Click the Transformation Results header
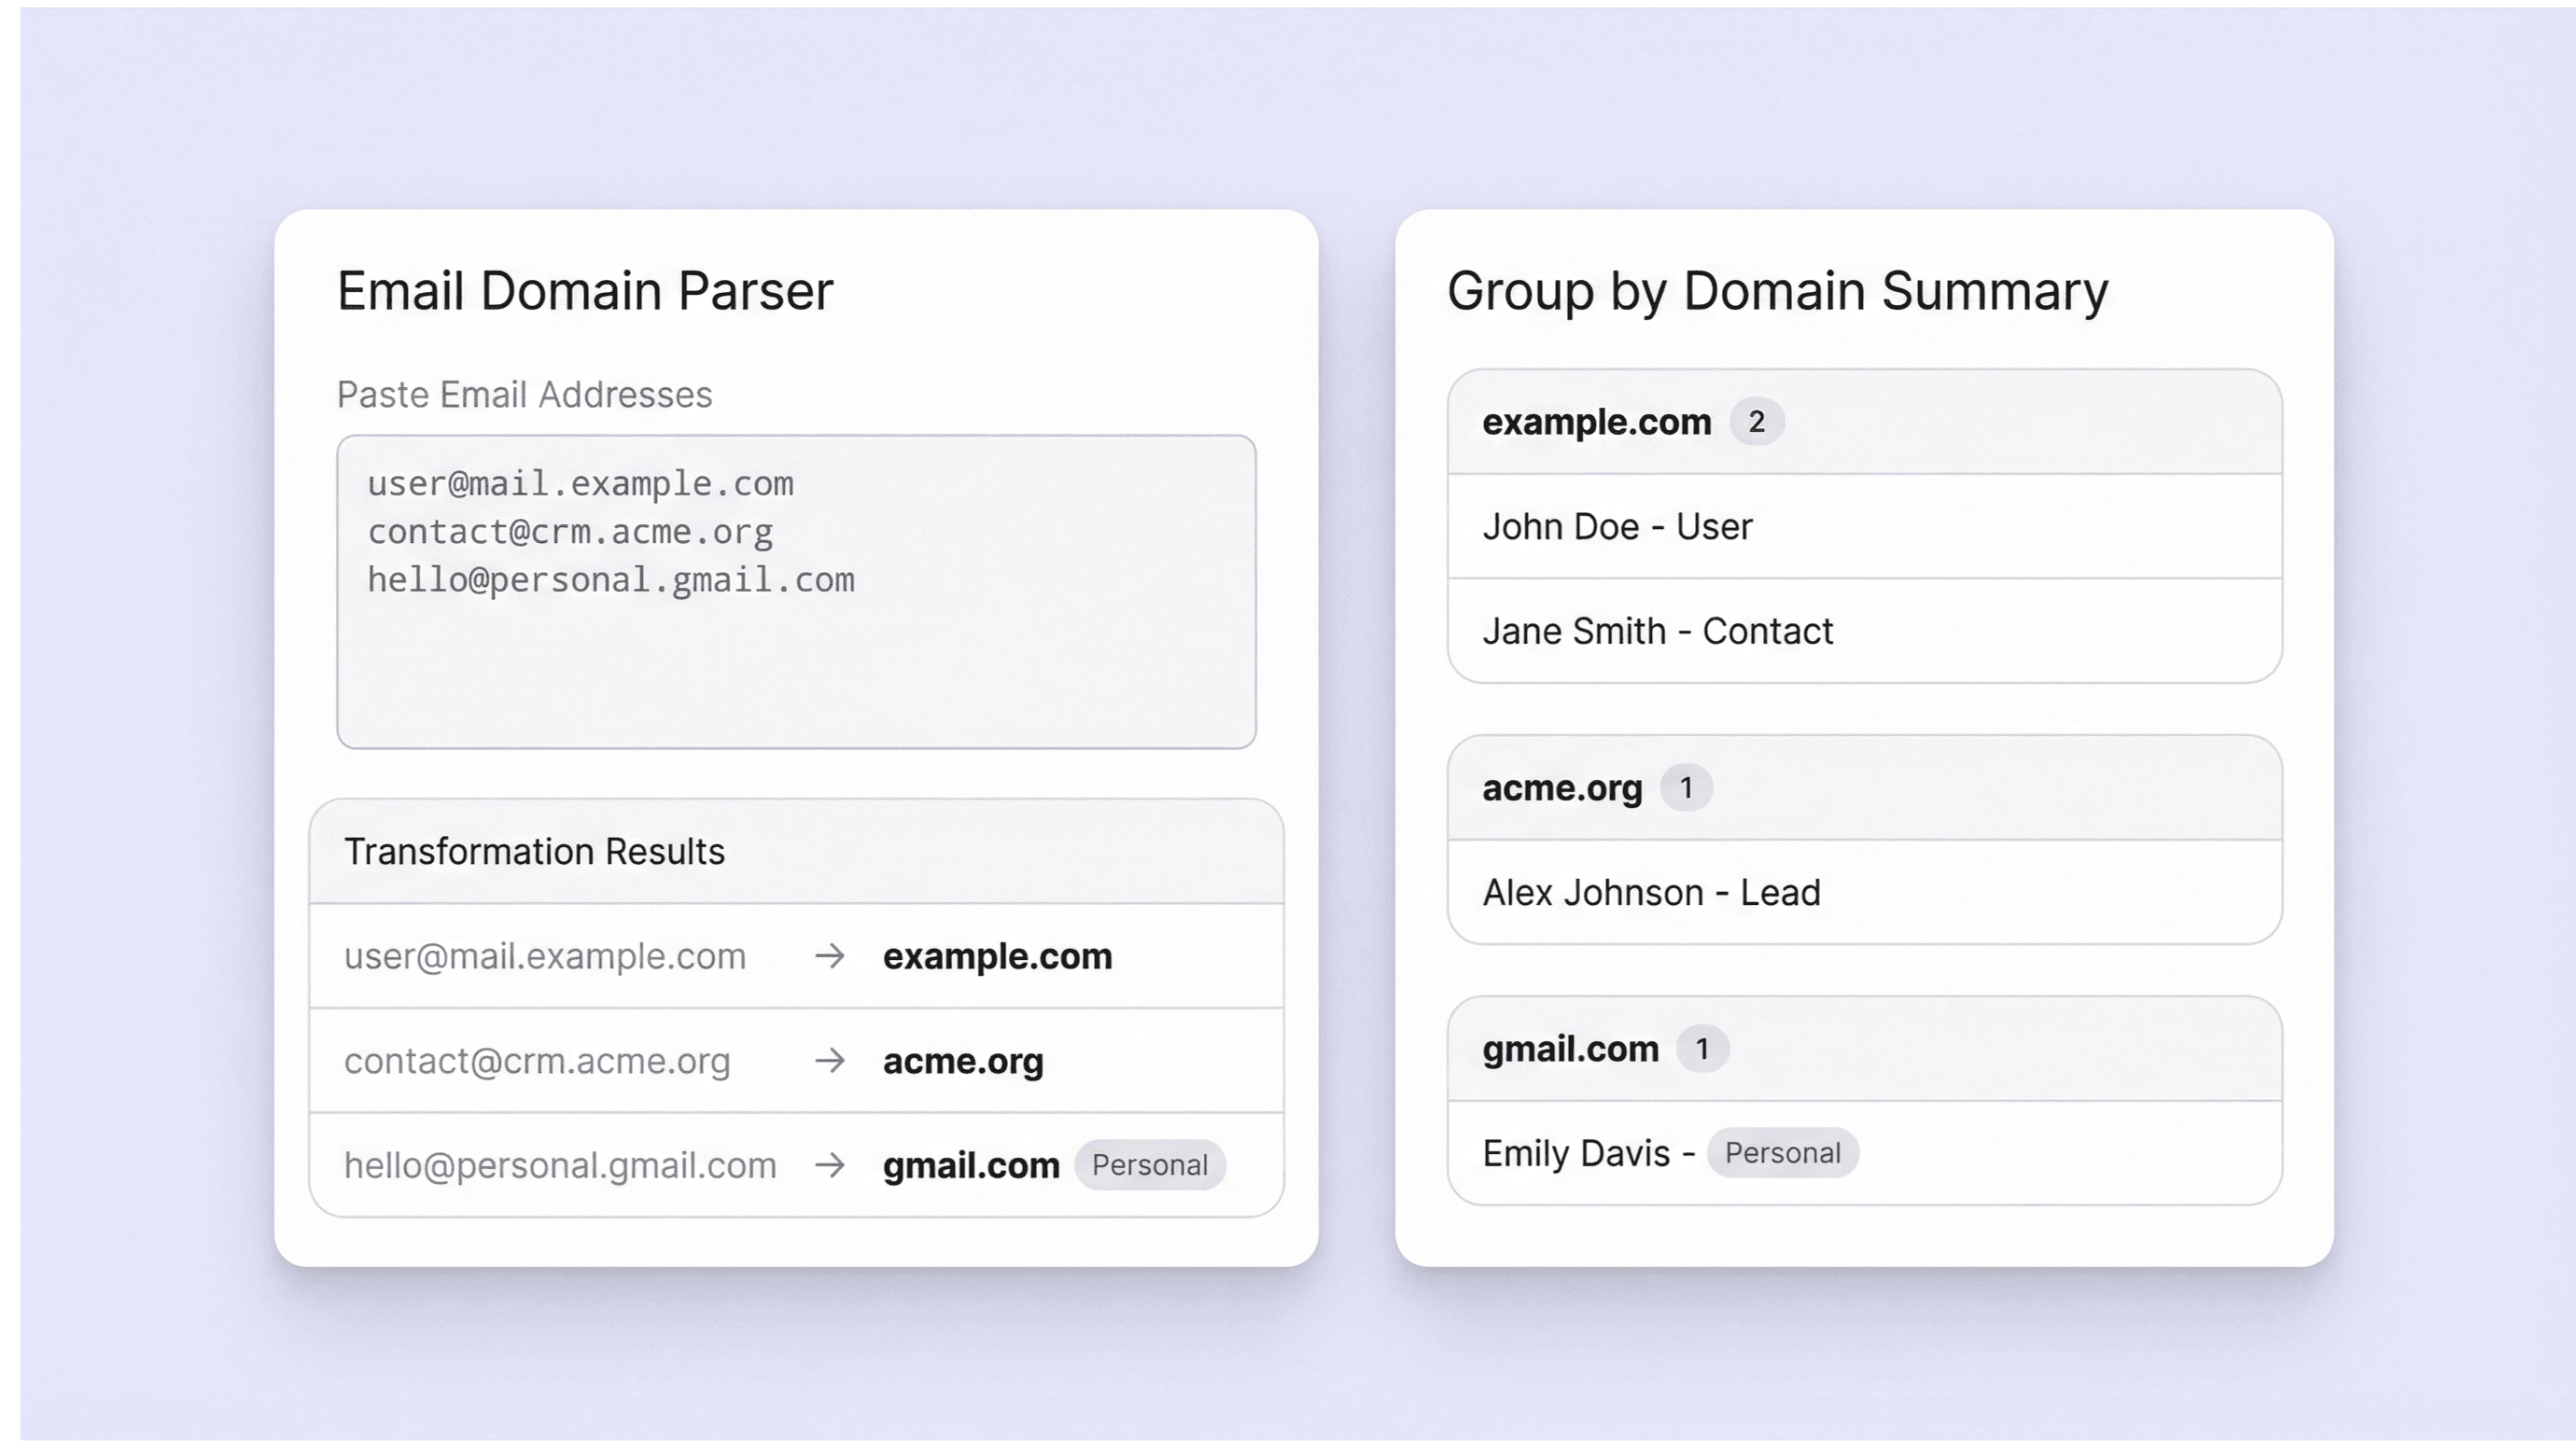Viewport: 2576px width, 1447px height. pos(534,852)
